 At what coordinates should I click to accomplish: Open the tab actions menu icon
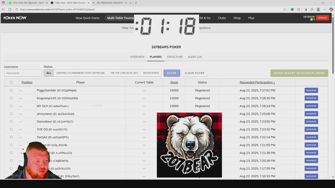(x=3, y=3)
